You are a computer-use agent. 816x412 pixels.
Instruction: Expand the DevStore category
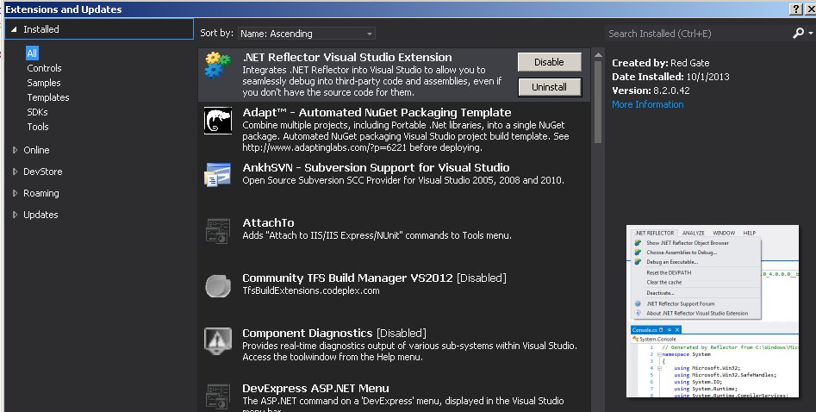16,172
